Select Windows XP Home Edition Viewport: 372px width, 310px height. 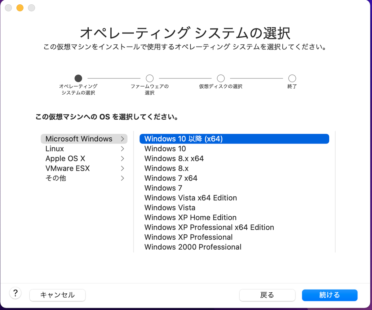[x=190, y=217]
